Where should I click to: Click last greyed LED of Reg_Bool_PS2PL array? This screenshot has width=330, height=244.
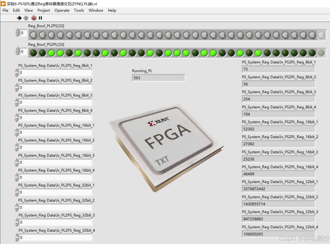point(321,53)
